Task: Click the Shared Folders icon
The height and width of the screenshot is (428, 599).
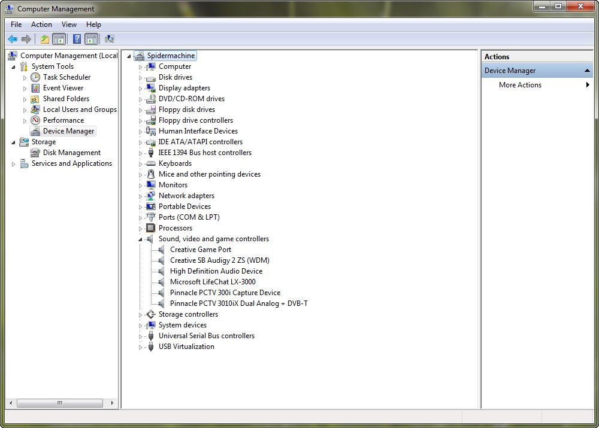Action: coord(35,99)
